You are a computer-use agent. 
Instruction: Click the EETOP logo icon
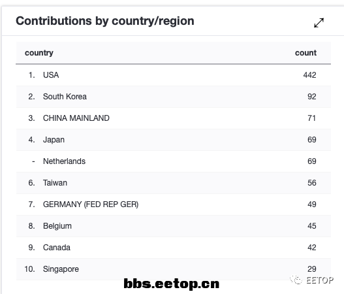[296, 280]
